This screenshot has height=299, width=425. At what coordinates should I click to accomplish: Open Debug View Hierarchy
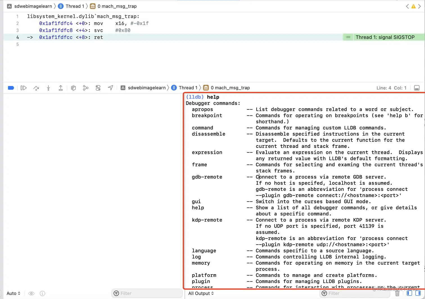point(73,88)
